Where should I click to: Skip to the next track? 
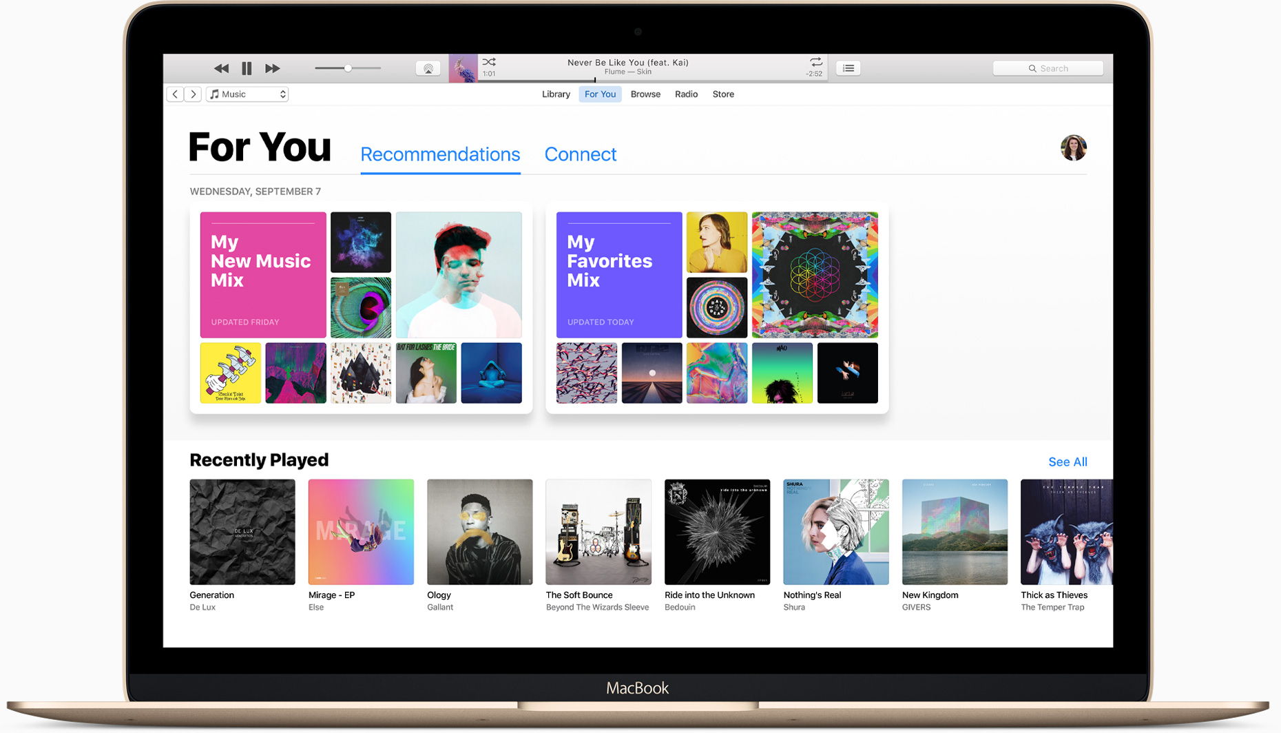pos(273,68)
